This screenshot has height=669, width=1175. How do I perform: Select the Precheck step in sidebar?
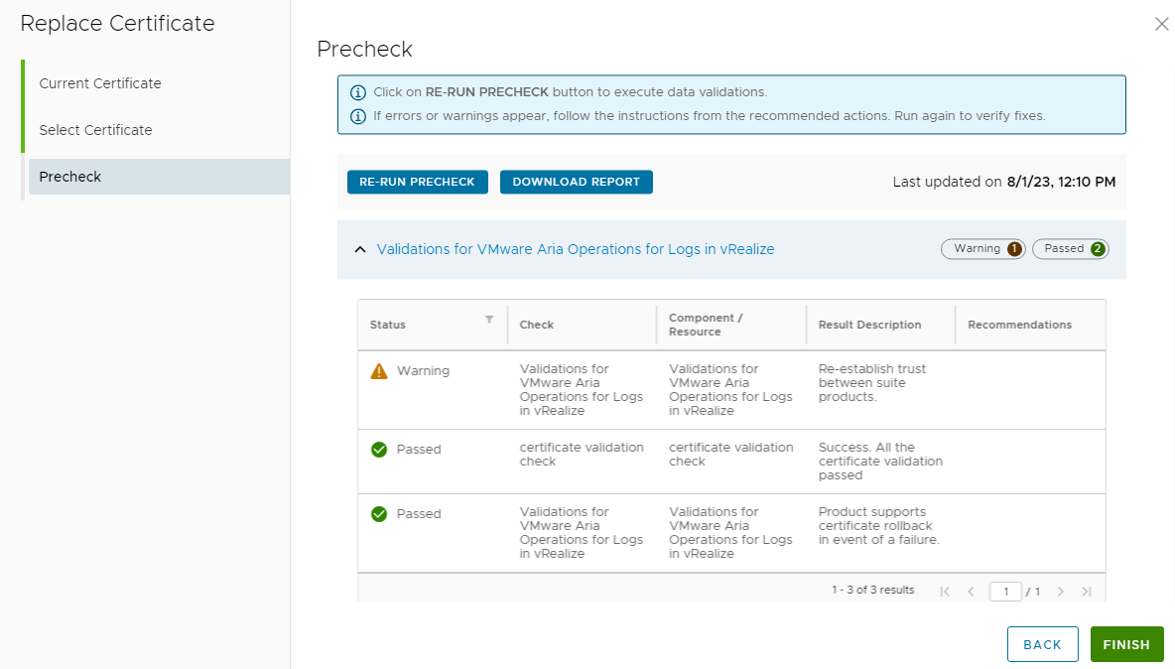(x=70, y=177)
